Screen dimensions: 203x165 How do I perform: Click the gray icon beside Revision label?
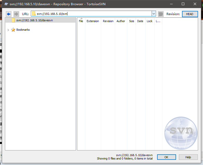[161, 14]
